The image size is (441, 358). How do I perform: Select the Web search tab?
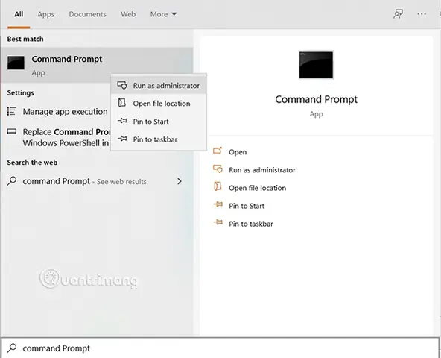click(x=128, y=14)
